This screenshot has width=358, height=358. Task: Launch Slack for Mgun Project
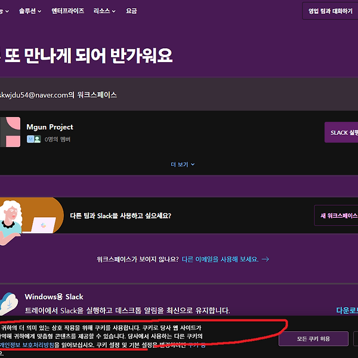click(341, 132)
